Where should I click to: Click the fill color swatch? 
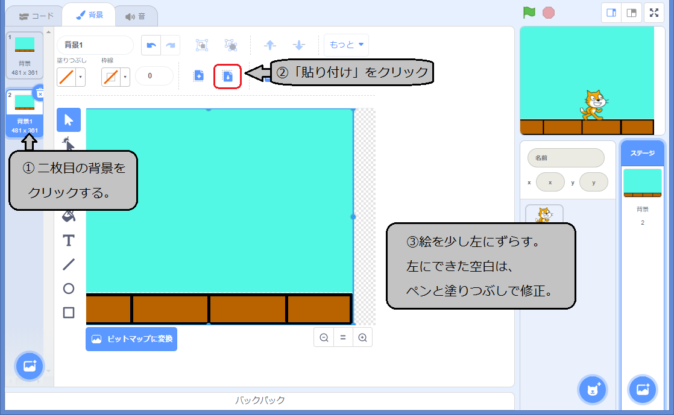tap(66, 77)
